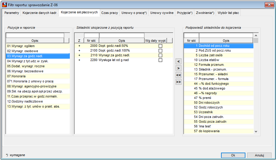Select suggestion 2 Pod.ZUS od pocz.roku

pos(219,51)
